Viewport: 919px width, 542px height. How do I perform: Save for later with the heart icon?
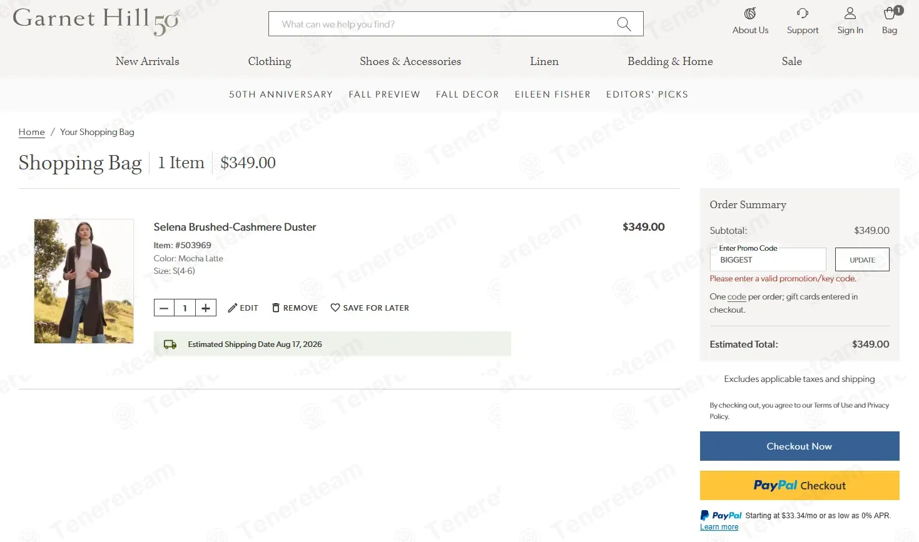point(335,308)
